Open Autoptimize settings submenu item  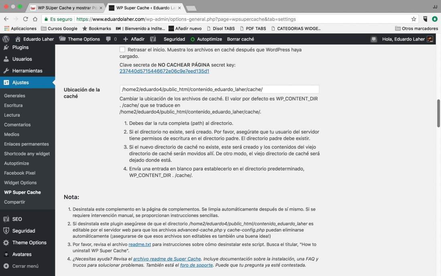point(16,163)
